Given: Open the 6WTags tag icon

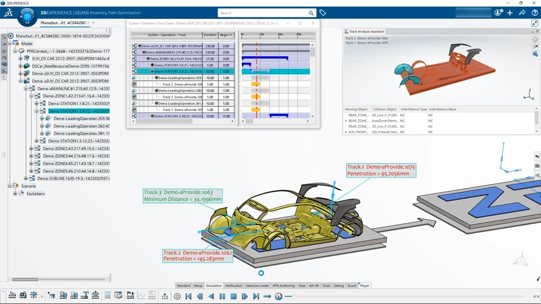Looking at the screenshot, I should coord(322,13).
